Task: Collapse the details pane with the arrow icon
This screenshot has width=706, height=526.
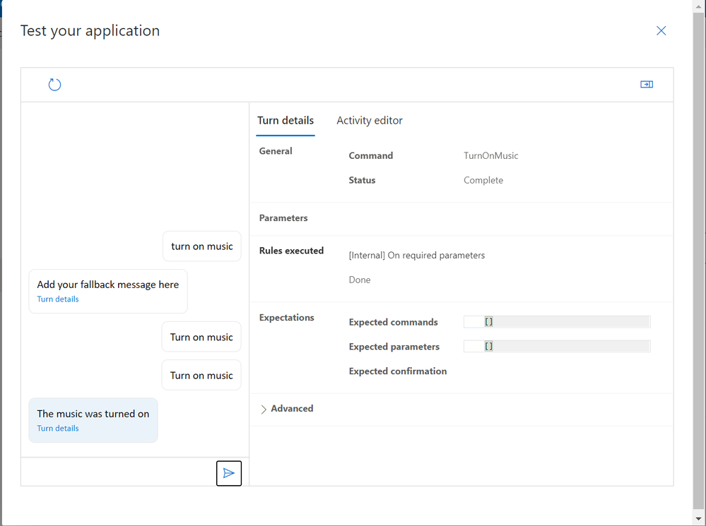Action: pos(647,85)
